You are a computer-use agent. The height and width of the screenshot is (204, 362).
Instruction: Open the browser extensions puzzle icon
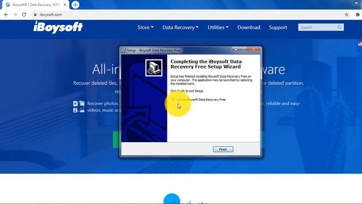click(357, 15)
